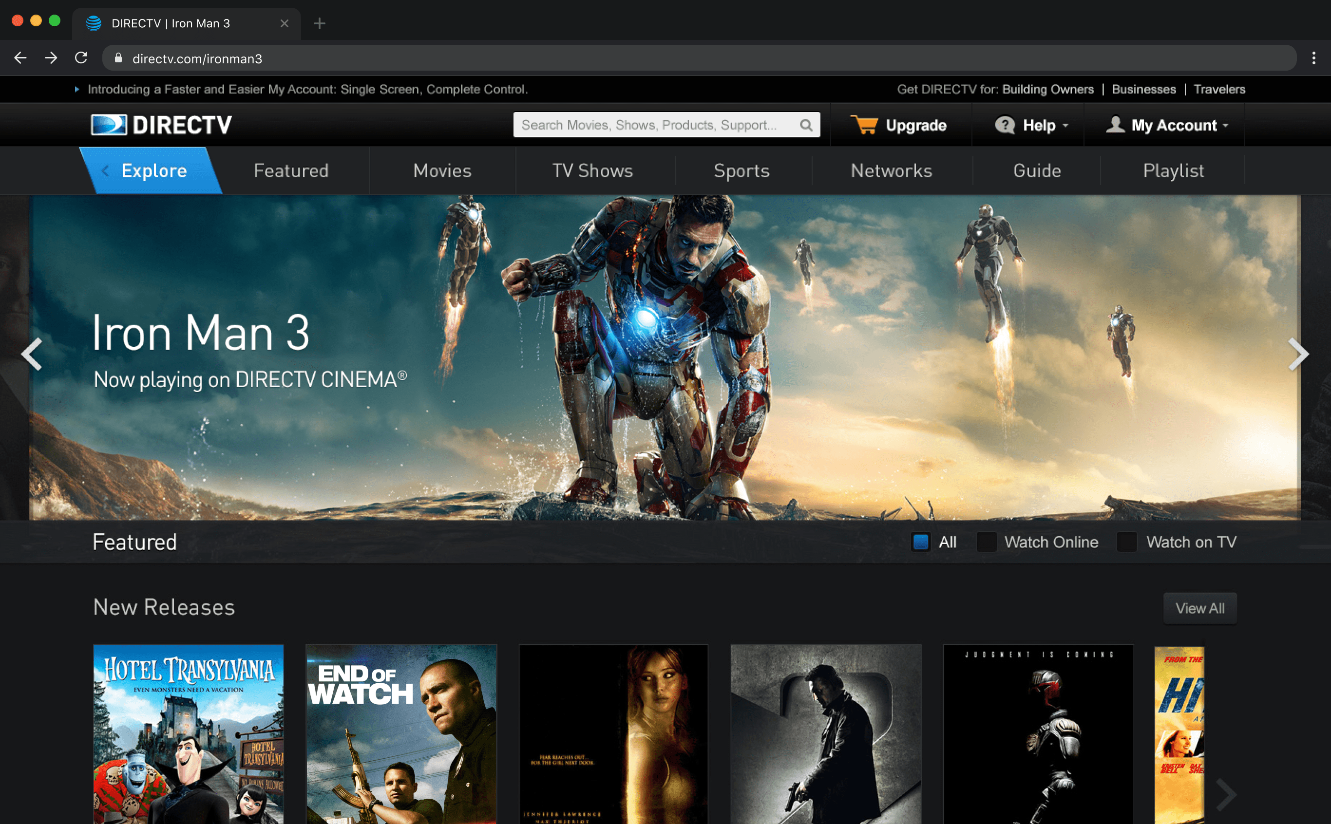The image size is (1331, 824).
Task: Show the previous carousel slide
Action: [x=32, y=354]
